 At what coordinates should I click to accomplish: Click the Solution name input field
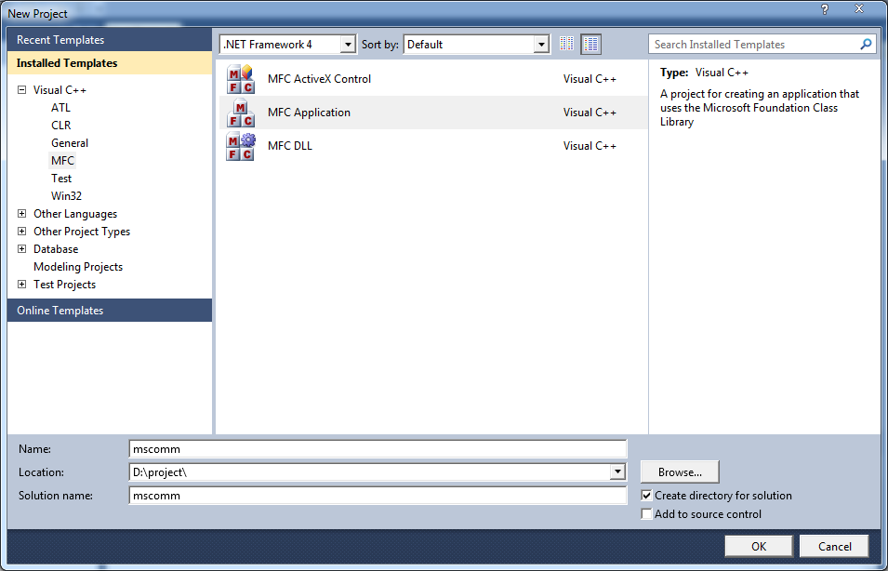[x=378, y=495]
